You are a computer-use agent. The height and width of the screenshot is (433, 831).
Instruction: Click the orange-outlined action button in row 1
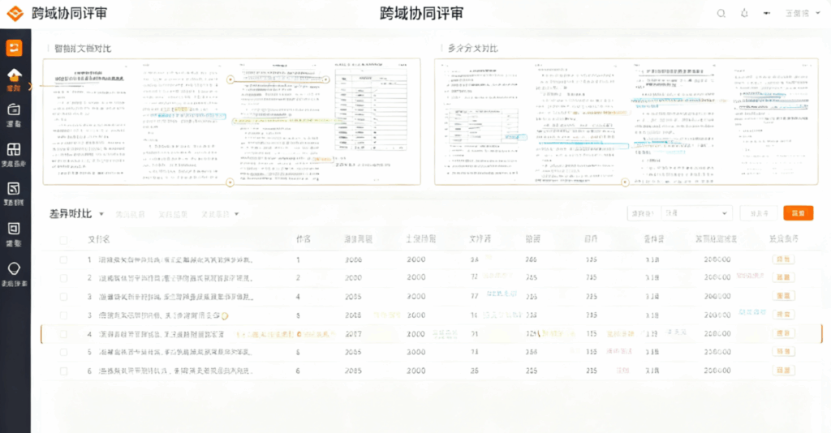pos(783,260)
